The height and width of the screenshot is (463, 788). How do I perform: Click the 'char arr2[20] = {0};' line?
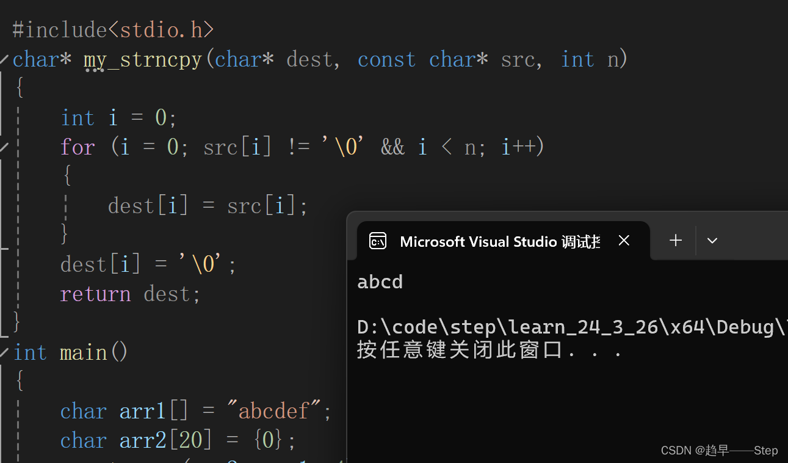click(178, 440)
